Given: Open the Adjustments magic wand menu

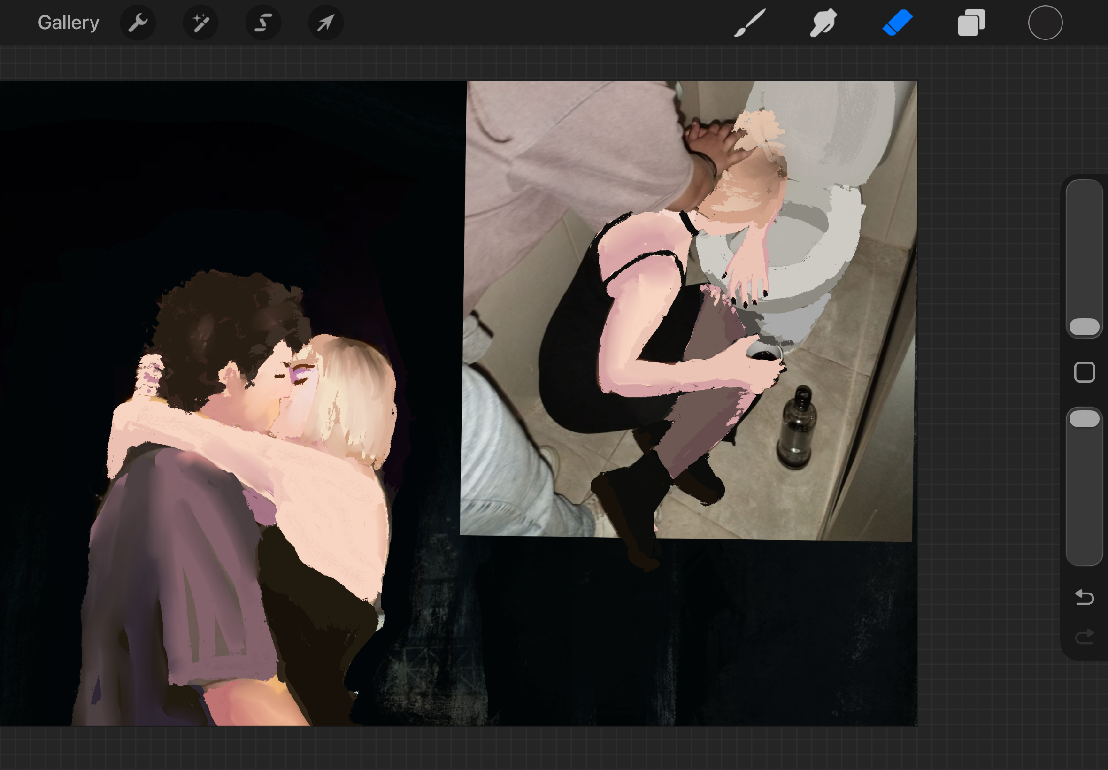Looking at the screenshot, I should point(200,23).
